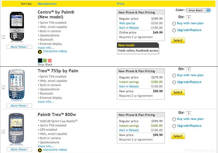
Task: Click the Qty field for Treo 800w
Action: point(188,114)
